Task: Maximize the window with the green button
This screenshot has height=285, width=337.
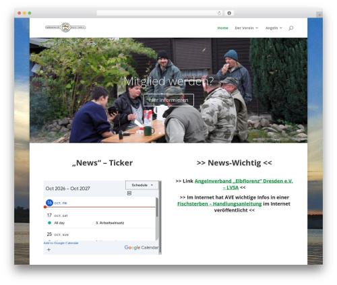Action: tap(30, 13)
